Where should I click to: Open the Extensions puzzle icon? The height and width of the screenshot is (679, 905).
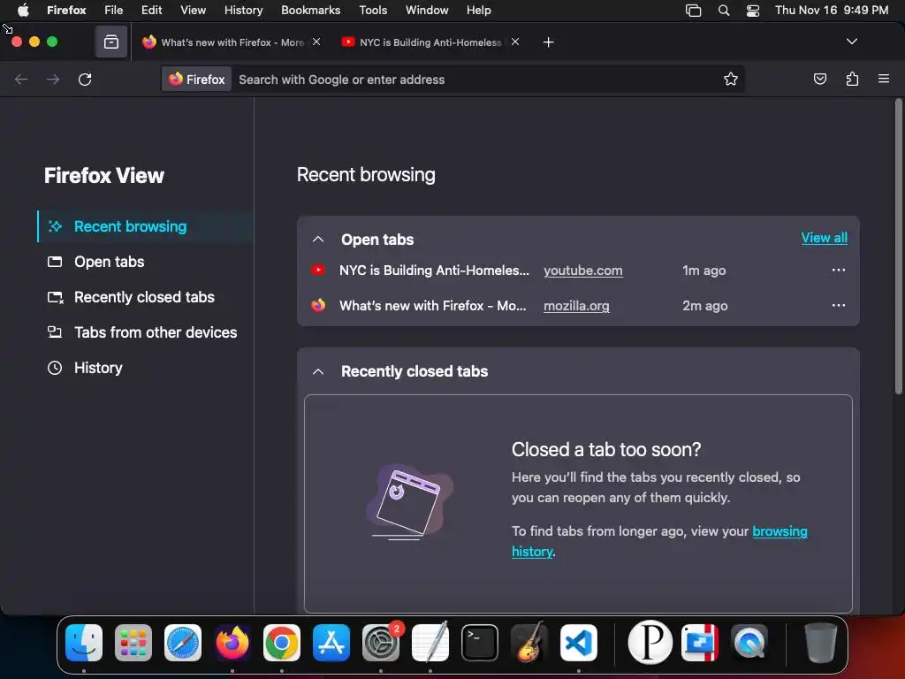click(x=852, y=79)
